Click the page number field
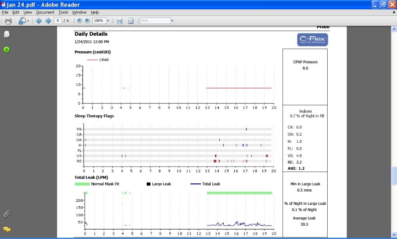Image resolution: width=397 pixels, height=239 pixels. [58, 21]
